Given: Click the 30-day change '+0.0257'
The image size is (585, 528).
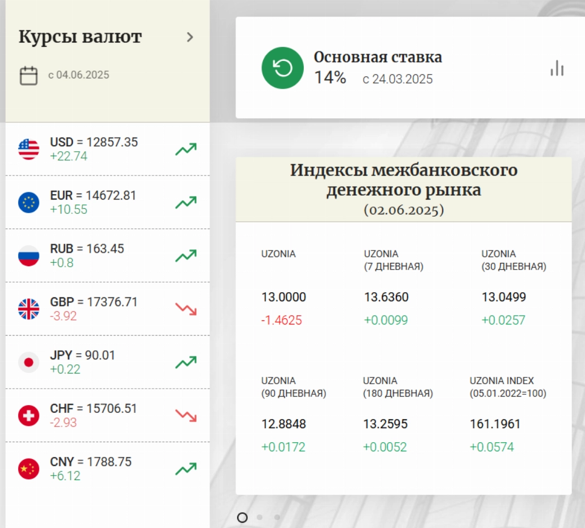Looking at the screenshot, I should (x=503, y=320).
